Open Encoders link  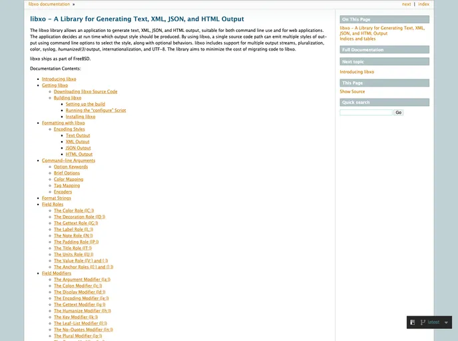(63, 192)
